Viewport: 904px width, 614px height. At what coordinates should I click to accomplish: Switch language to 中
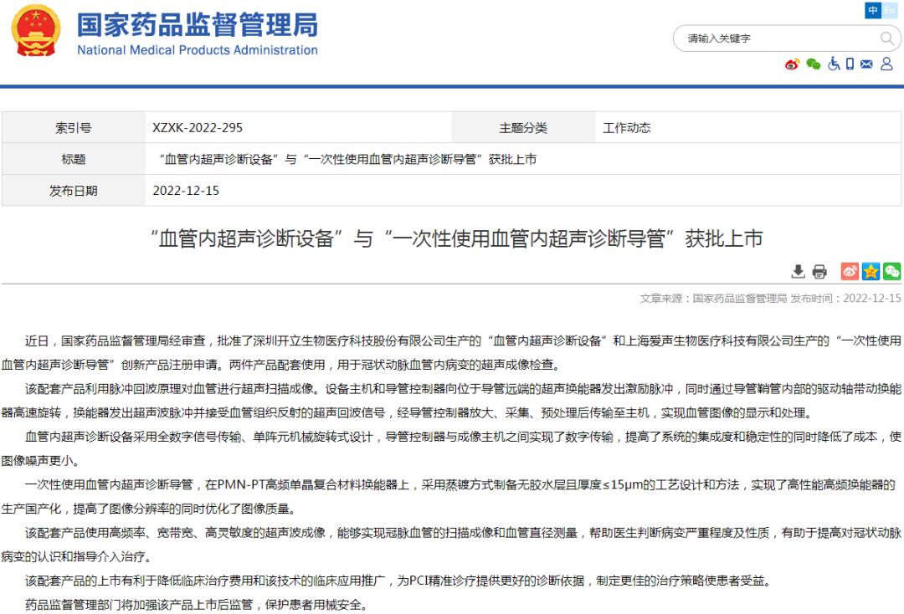pyautogui.click(x=873, y=10)
